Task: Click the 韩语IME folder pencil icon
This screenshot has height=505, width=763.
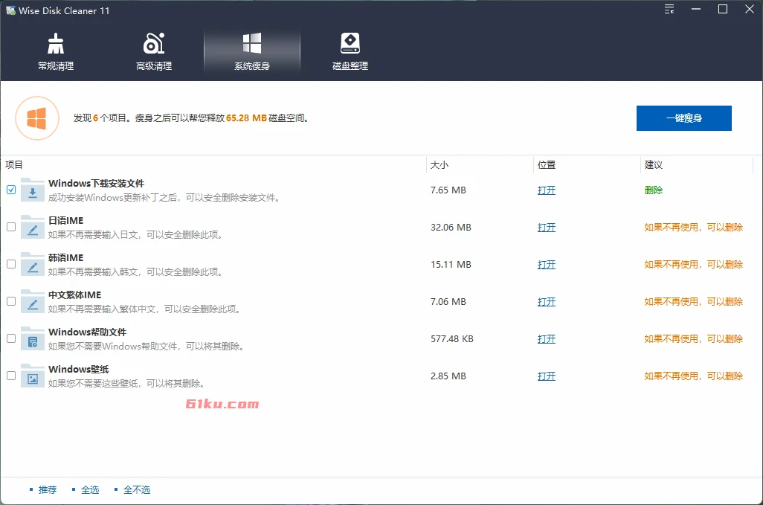Action: 33,265
